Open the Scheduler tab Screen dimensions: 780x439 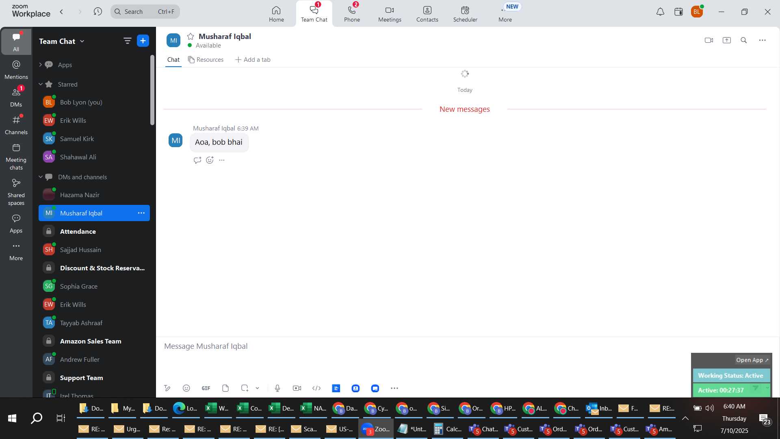pos(465,13)
